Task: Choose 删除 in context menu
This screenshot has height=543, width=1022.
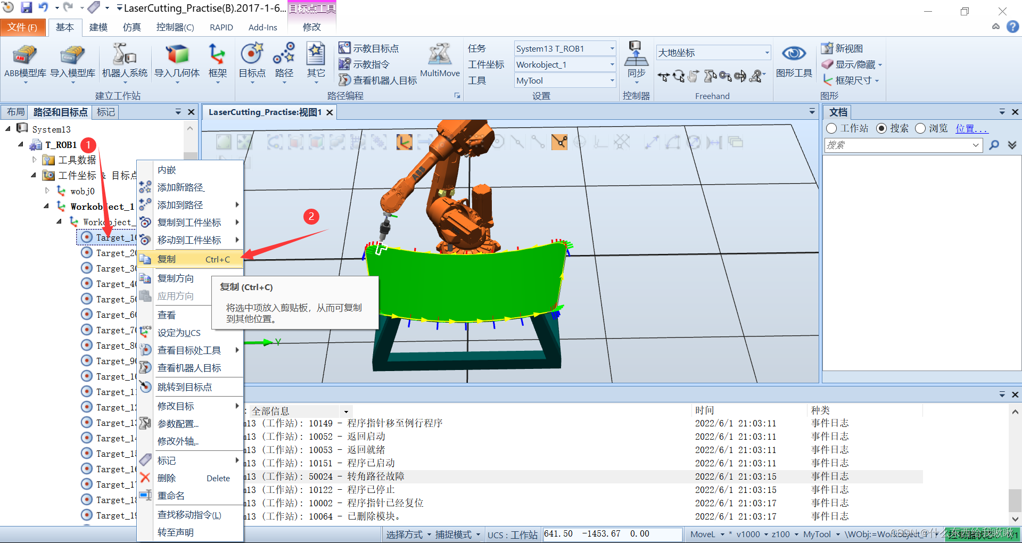Action: pos(190,478)
